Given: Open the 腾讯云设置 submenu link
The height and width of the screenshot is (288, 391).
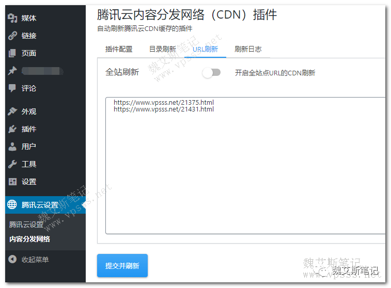Looking at the screenshot, I should click(x=26, y=225).
